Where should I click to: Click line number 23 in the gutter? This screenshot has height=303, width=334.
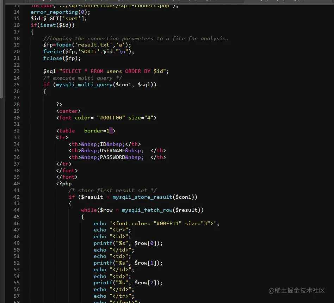click(x=17, y=72)
